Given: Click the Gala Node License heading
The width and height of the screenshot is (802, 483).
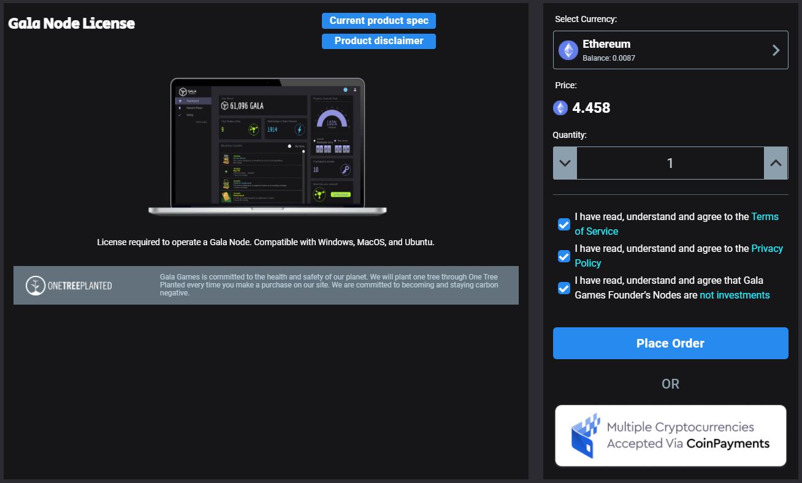Looking at the screenshot, I should (x=71, y=24).
